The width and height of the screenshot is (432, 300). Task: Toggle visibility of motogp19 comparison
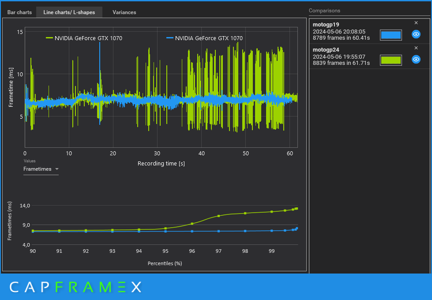pyautogui.click(x=416, y=34)
